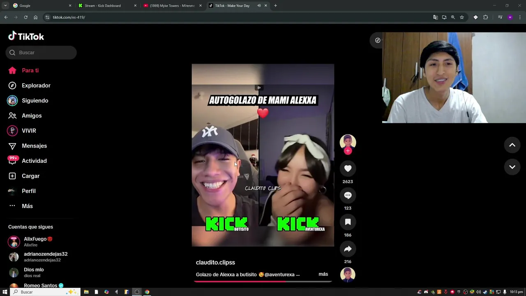Open the Romeo Santos followed account
This screenshot has width=526, height=296.
pyautogui.click(x=36, y=286)
